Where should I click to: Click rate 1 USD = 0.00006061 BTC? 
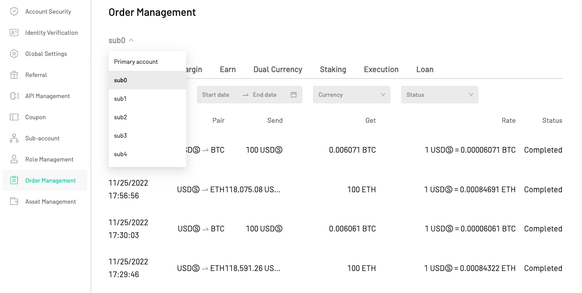point(470,229)
